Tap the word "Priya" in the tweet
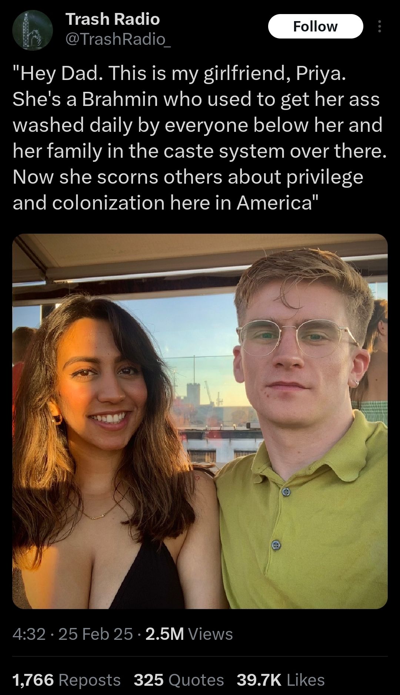The image size is (400, 695). click(x=320, y=74)
